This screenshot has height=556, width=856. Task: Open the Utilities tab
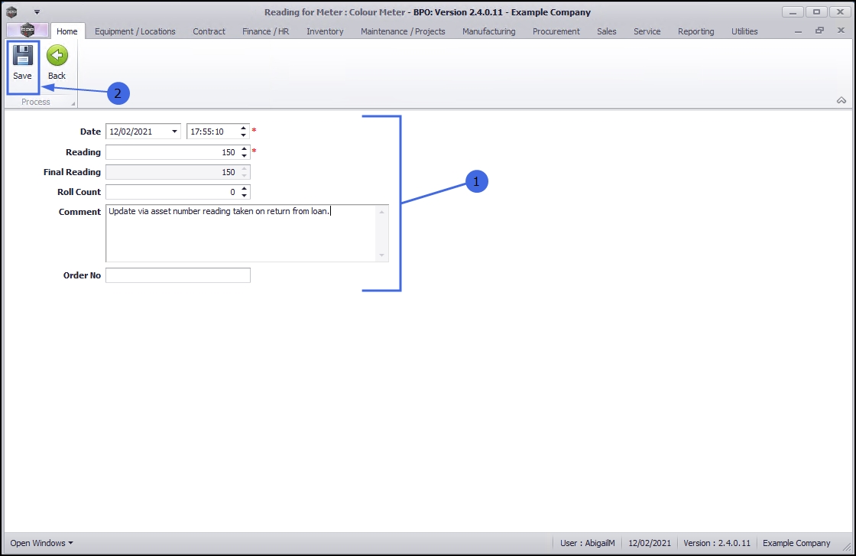click(x=744, y=31)
